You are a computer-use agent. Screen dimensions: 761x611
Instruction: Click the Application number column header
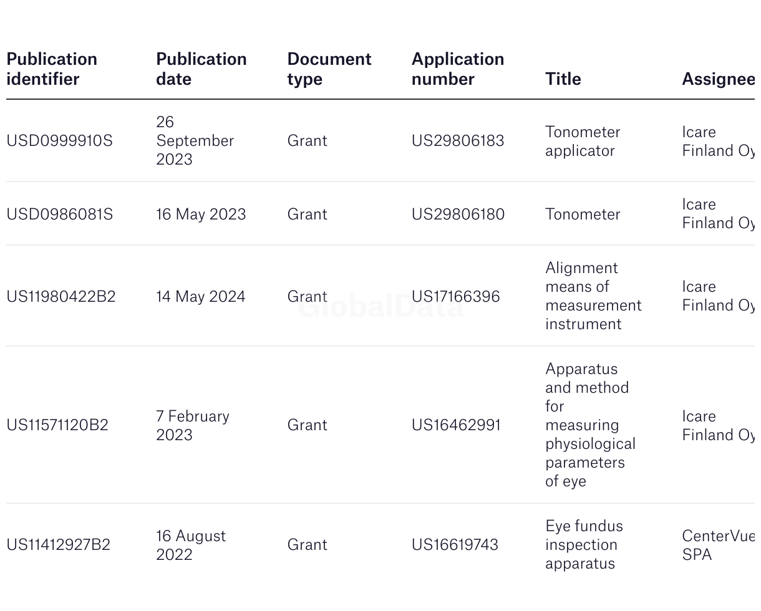[x=458, y=69]
